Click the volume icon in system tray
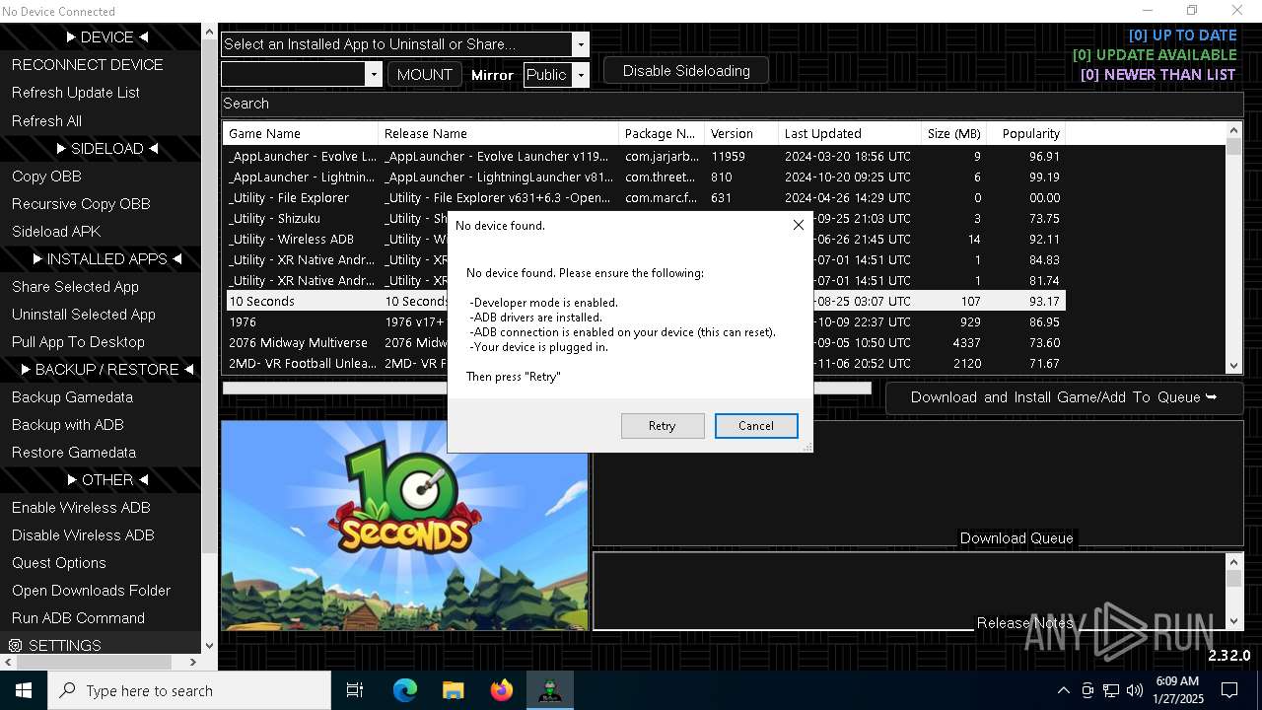 tap(1135, 690)
